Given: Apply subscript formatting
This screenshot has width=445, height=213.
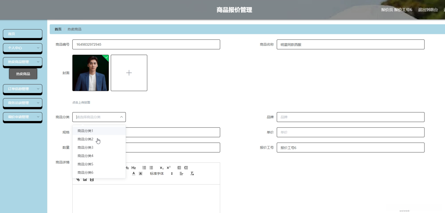Looking at the screenshot, I should [x=162, y=168].
